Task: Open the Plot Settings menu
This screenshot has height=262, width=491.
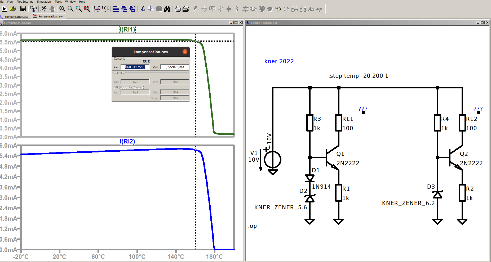Action: coord(25,2)
